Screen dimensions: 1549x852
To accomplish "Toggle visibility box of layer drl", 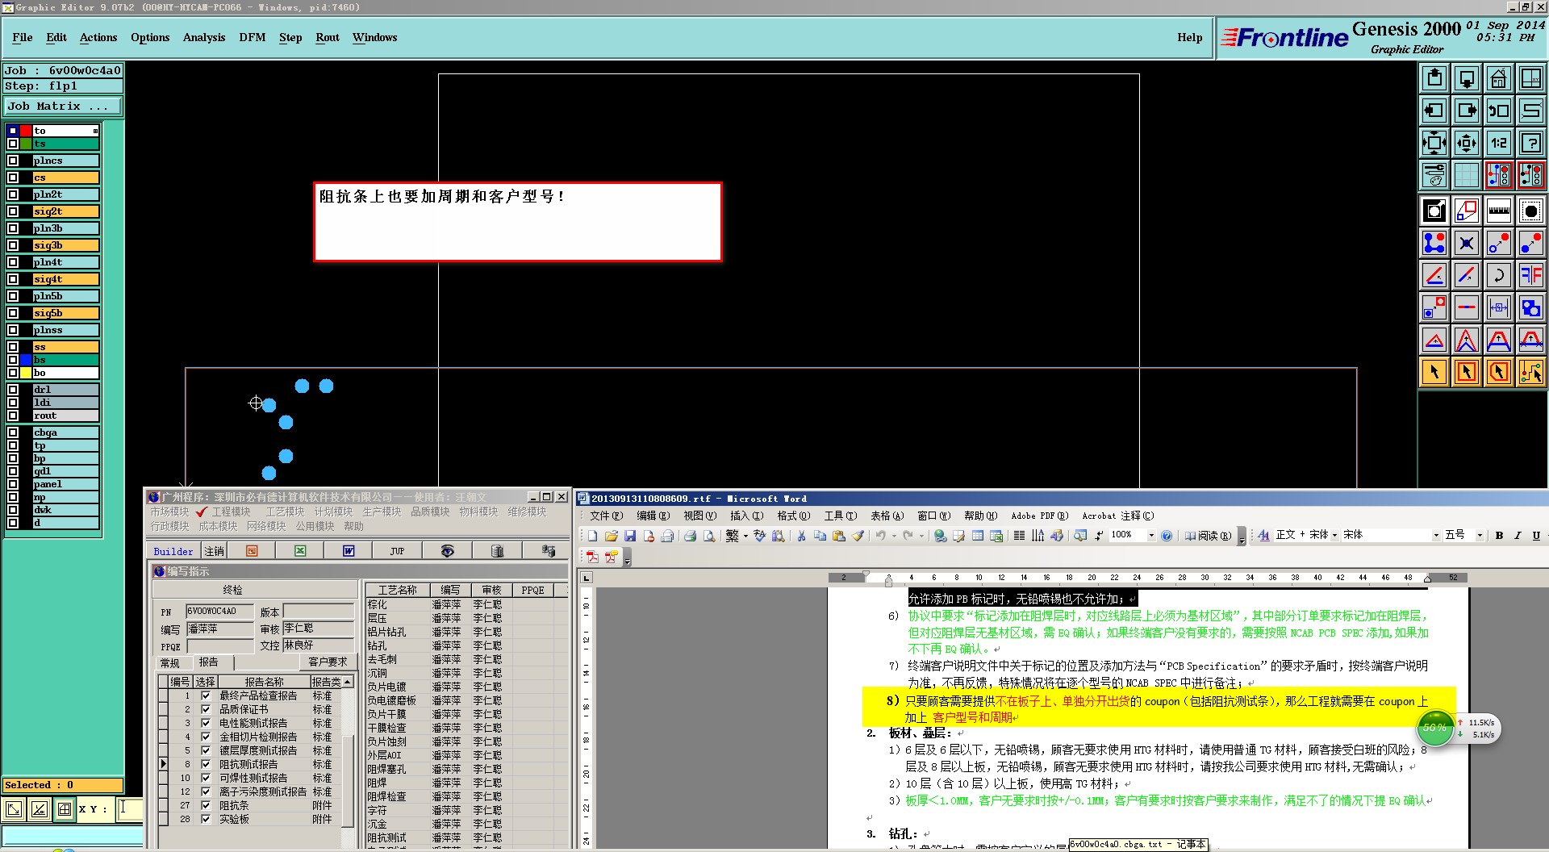I will (x=13, y=390).
